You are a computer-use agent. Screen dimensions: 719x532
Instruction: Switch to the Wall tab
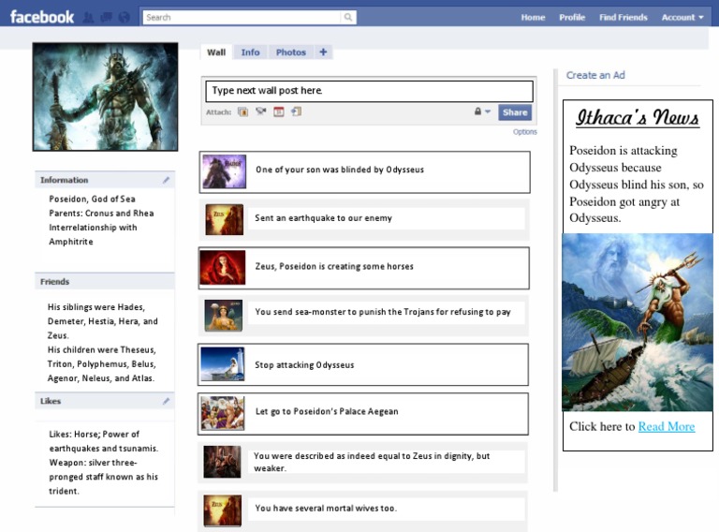[216, 52]
